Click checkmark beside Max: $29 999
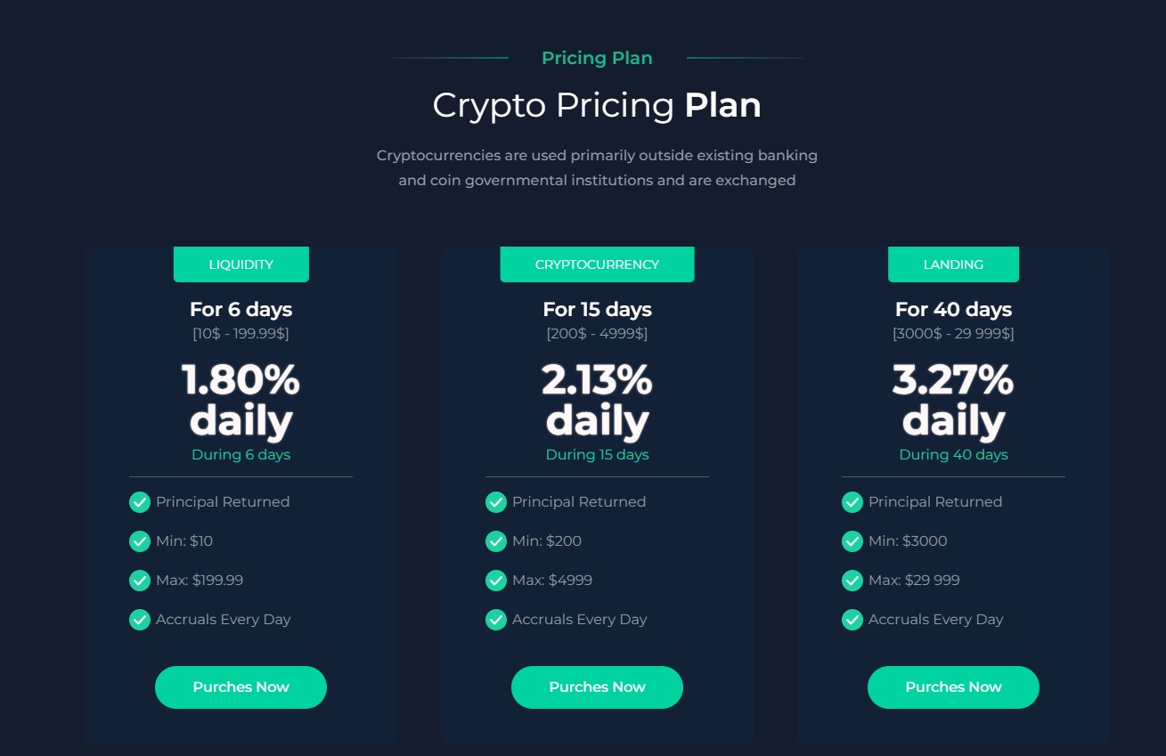This screenshot has height=756, width=1166. [852, 581]
